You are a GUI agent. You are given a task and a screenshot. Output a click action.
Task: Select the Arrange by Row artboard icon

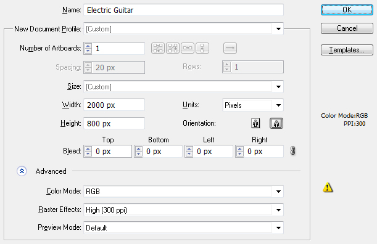[x=188, y=48]
